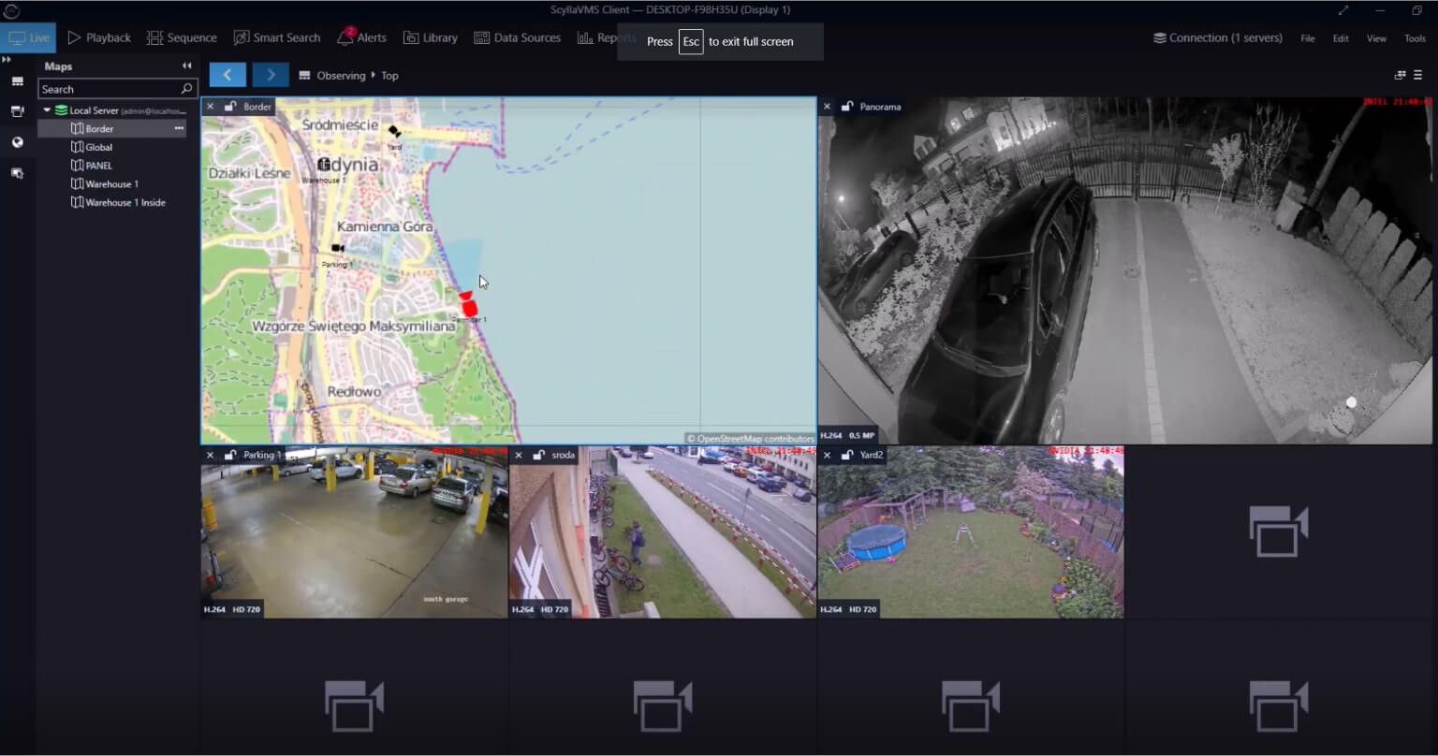Open the hamburger list menu icon

(x=1418, y=75)
